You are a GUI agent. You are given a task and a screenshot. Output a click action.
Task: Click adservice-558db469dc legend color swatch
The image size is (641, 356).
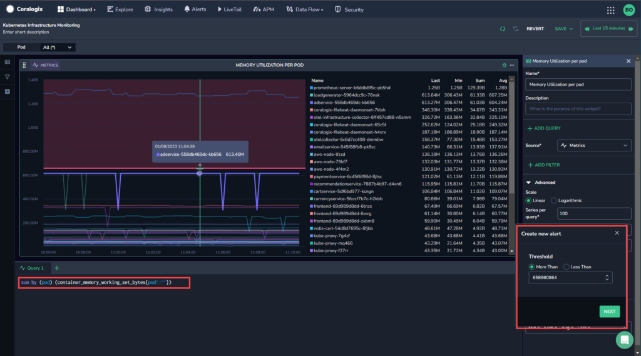(312, 103)
